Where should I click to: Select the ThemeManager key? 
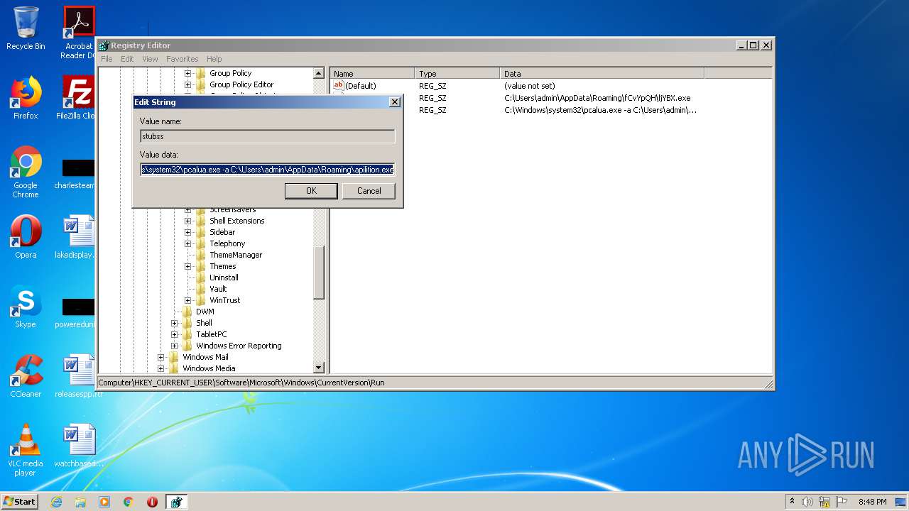[x=236, y=255]
